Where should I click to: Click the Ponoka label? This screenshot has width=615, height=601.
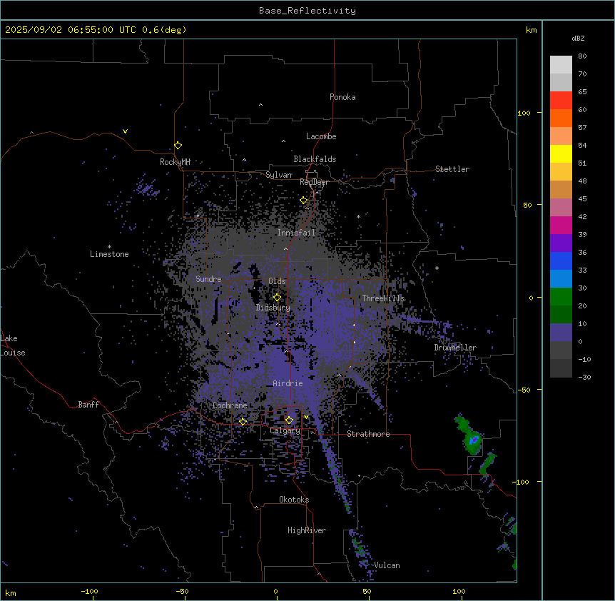(342, 97)
